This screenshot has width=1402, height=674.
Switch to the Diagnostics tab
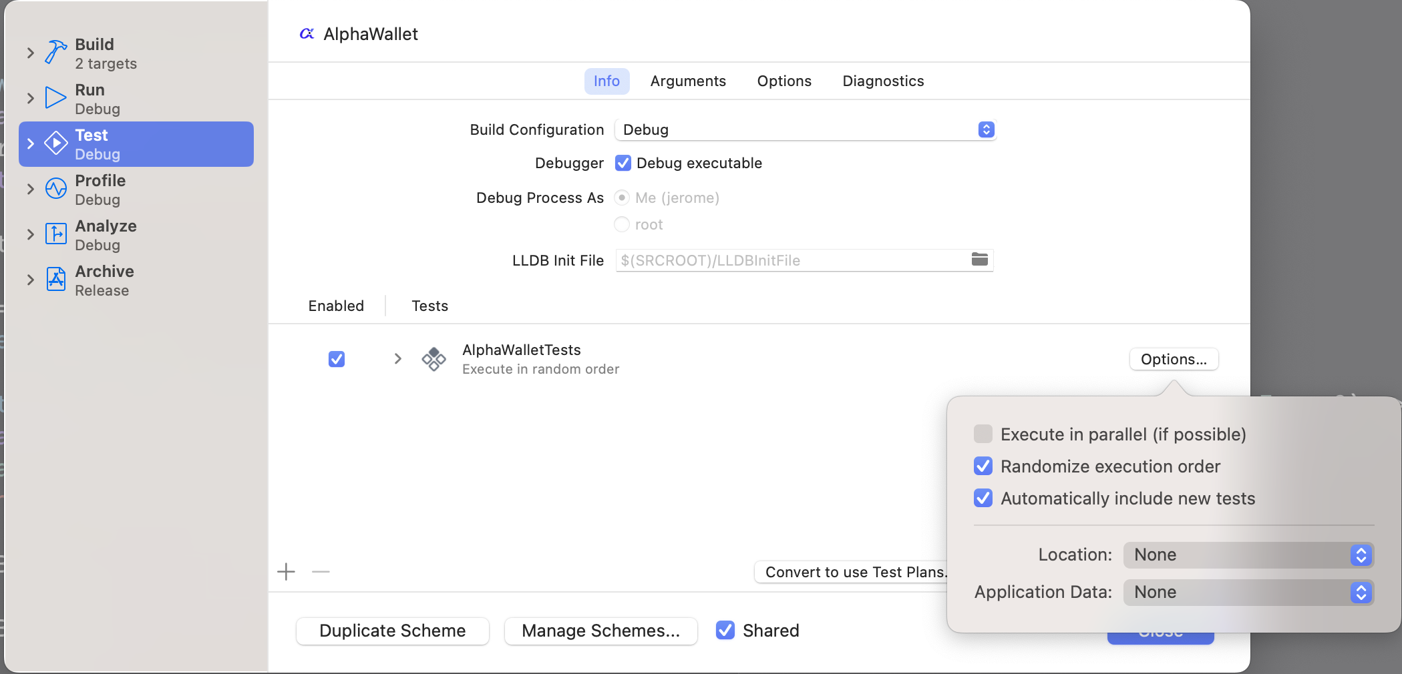click(883, 81)
